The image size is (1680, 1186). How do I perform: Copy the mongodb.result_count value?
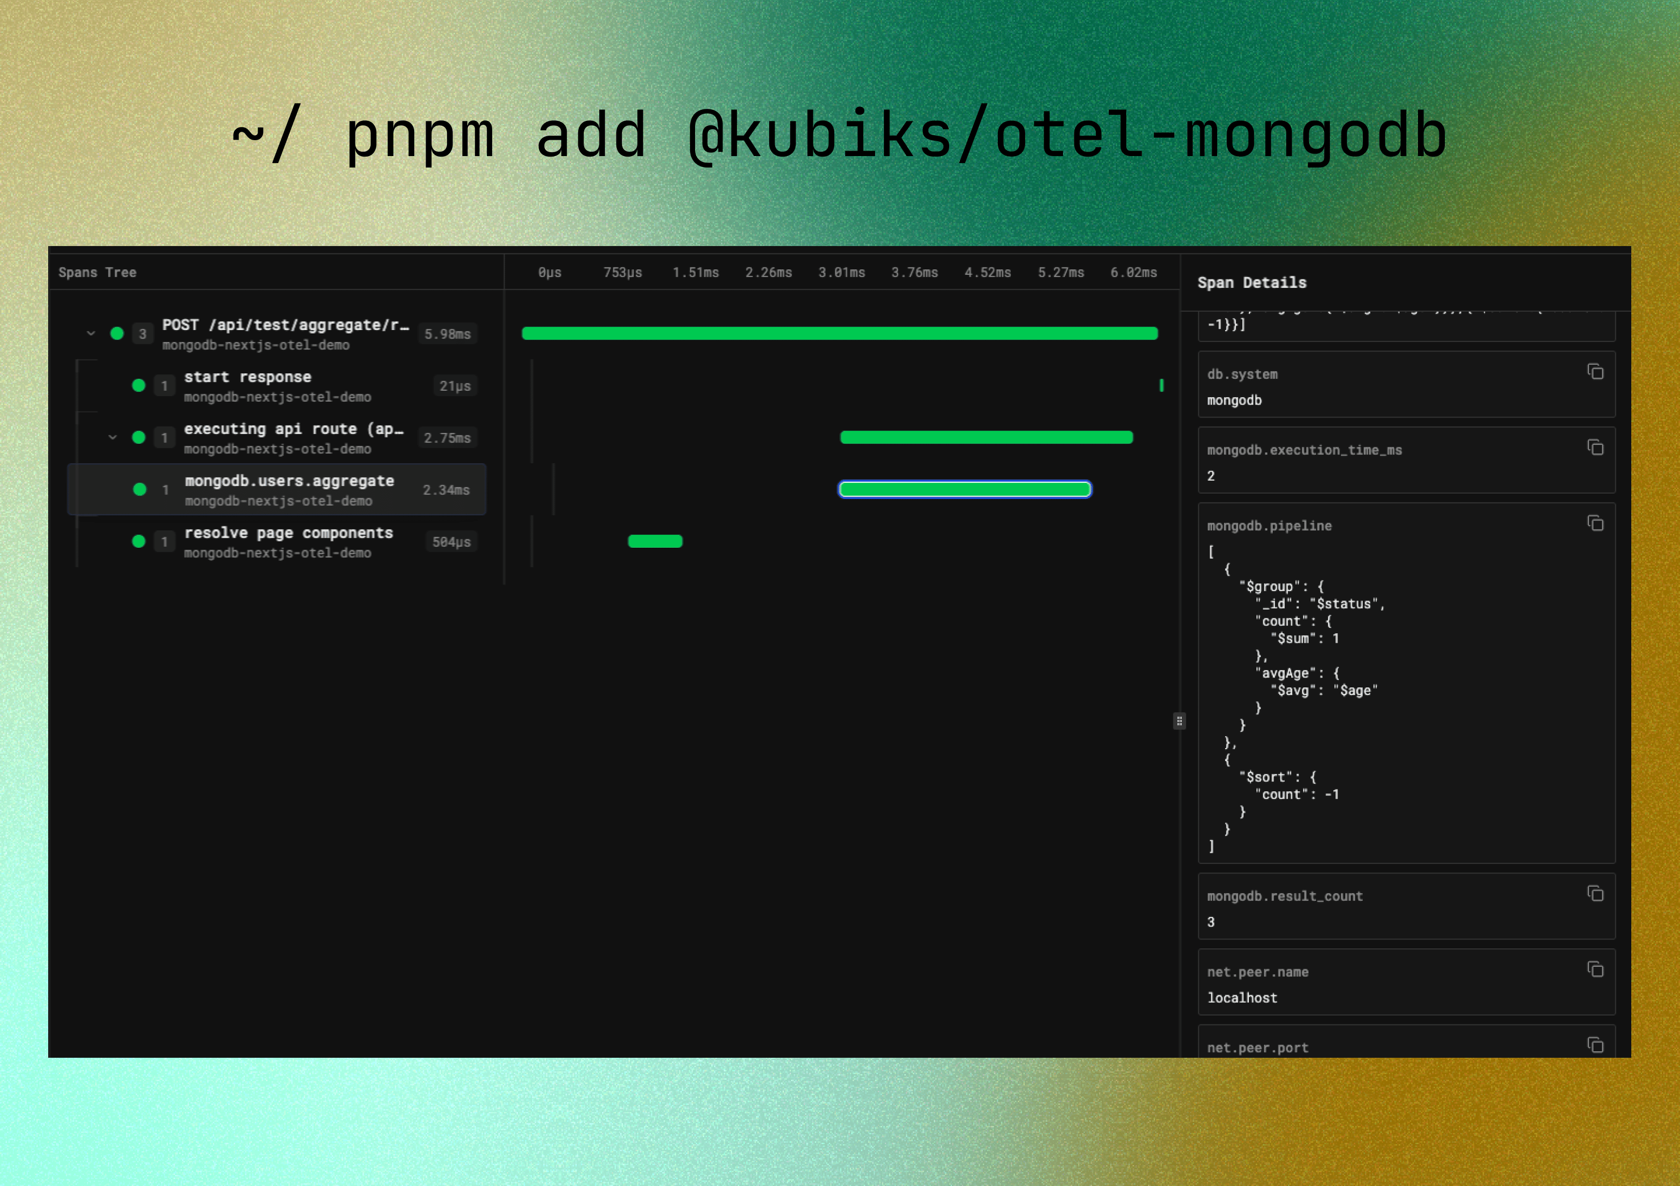coord(1596,893)
